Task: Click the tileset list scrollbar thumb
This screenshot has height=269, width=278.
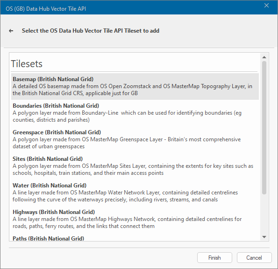Action: [x=264, y=128]
